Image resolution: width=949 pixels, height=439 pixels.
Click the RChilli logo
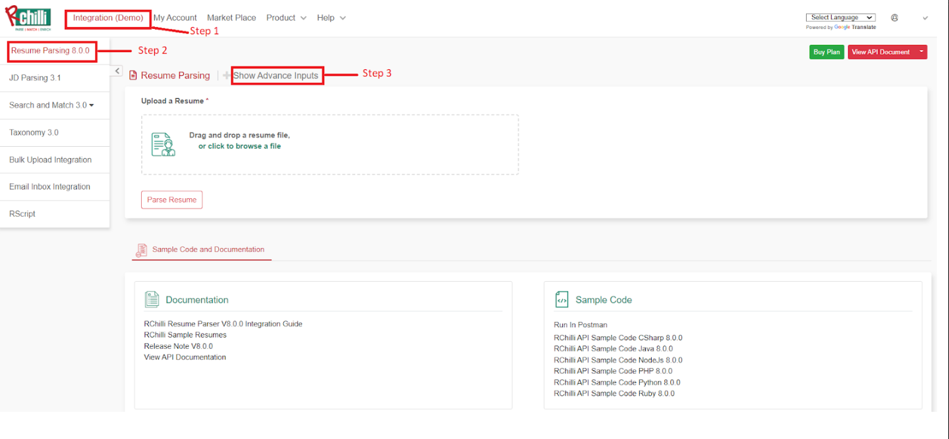pyautogui.click(x=28, y=18)
